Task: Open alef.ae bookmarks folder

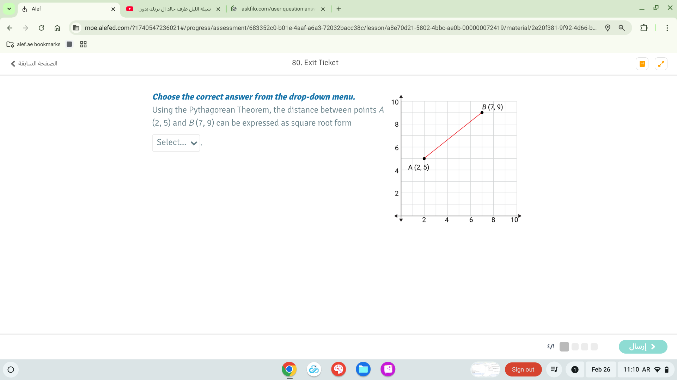Action: [33, 44]
